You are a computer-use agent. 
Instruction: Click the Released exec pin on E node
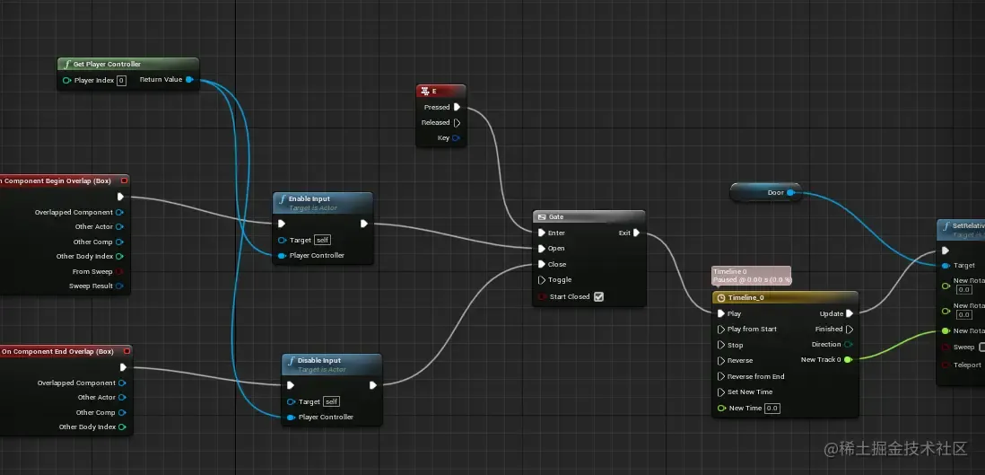click(x=458, y=123)
